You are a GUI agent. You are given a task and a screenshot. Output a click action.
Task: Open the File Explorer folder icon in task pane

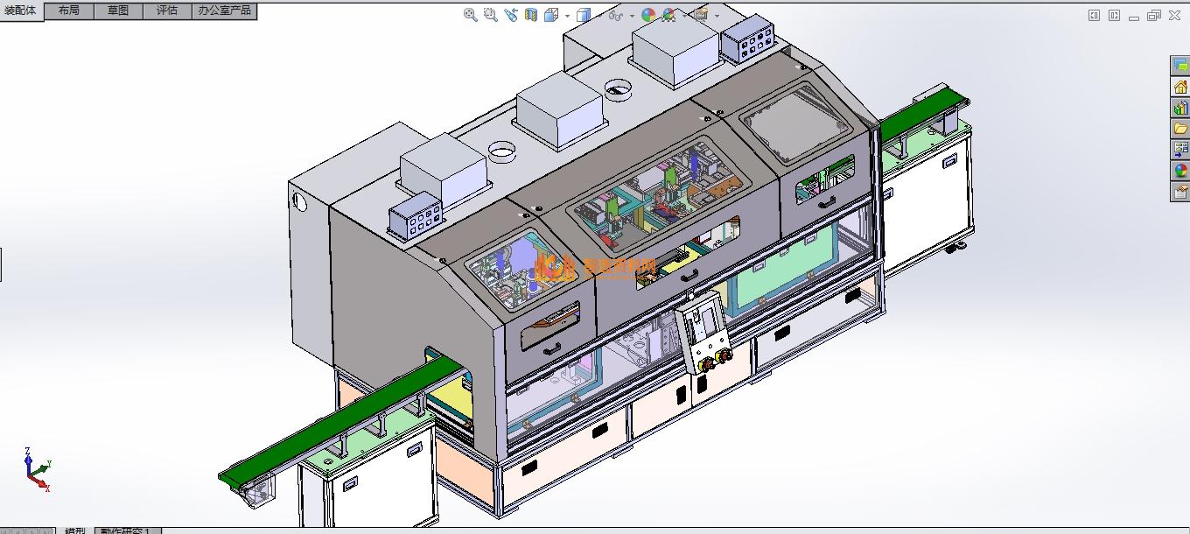coord(1180,129)
